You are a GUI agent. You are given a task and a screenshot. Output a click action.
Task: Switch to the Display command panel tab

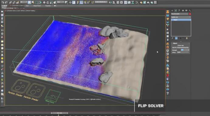[186, 11]
